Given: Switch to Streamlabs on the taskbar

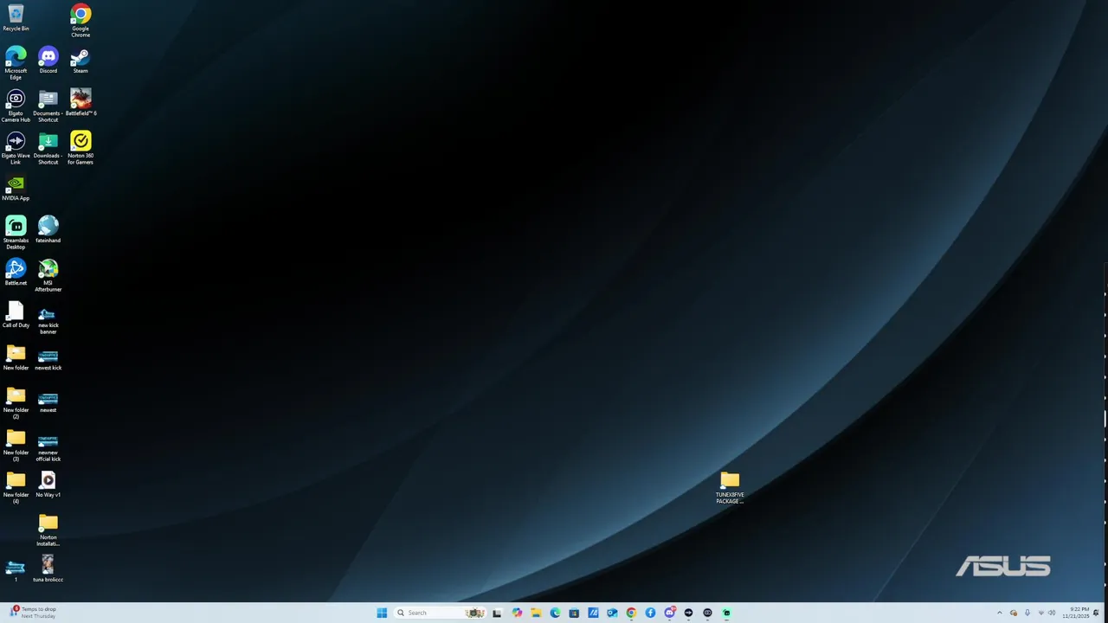Looking at the screenshot, I should 726,613.
